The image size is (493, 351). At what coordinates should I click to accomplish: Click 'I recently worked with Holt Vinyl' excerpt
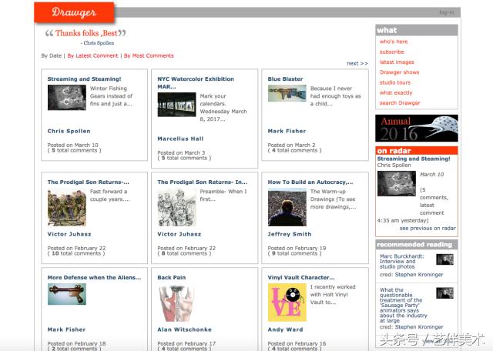click(333, 295)
